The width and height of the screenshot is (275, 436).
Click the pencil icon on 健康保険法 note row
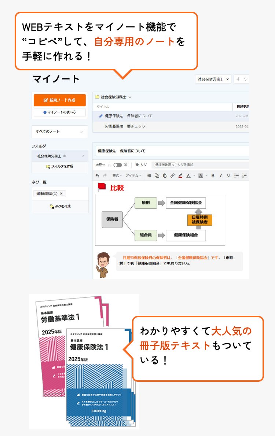[101, 116]
